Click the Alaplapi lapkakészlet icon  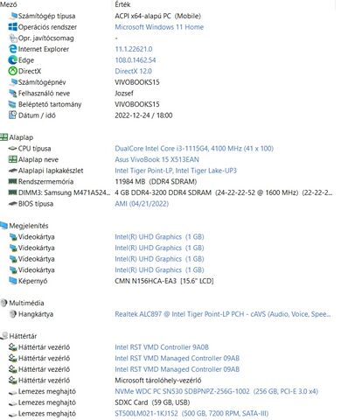coord(13,171)
